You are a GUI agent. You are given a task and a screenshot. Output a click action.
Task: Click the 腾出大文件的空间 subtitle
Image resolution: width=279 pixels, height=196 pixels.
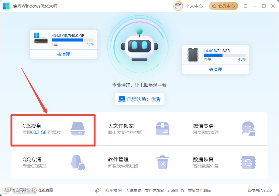125,132
